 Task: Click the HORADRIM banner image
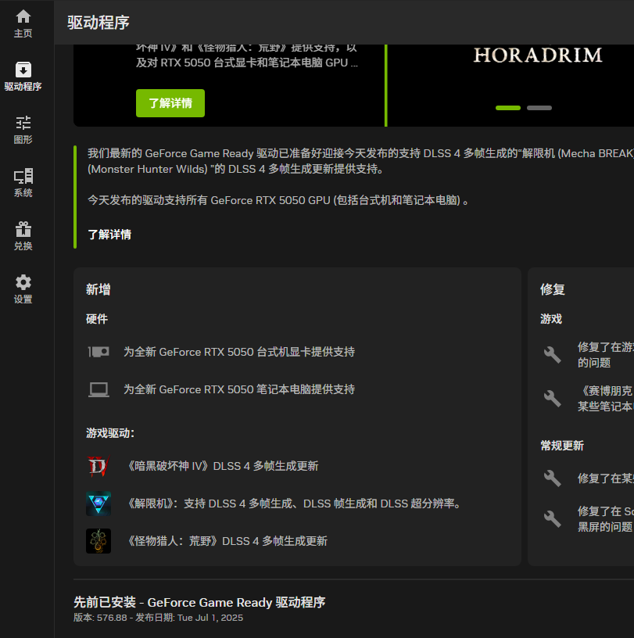click(538, 55)
